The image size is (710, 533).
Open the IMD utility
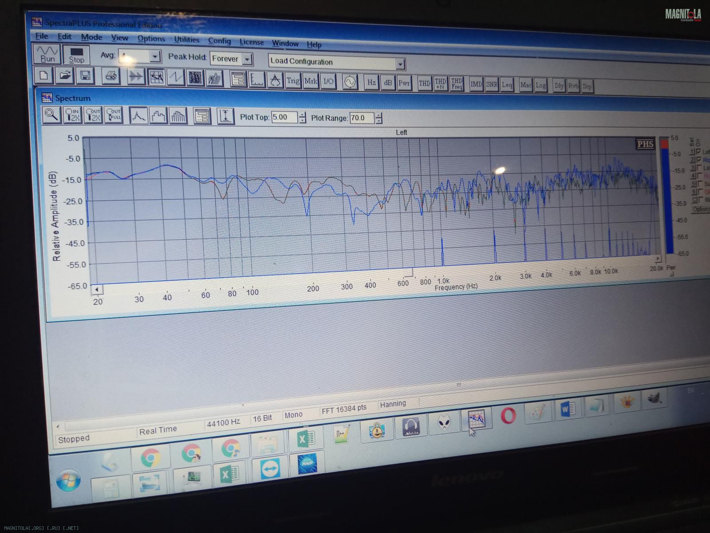point(476,84)
